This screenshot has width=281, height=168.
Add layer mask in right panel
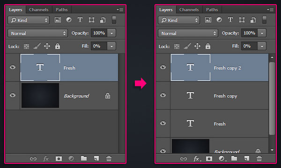tap(209, 159)
